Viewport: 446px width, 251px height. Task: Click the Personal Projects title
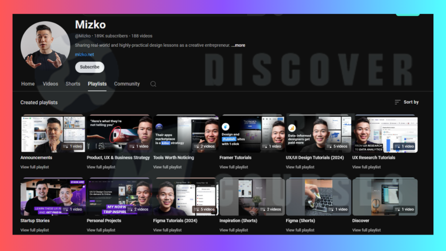(x=104, y=220)
